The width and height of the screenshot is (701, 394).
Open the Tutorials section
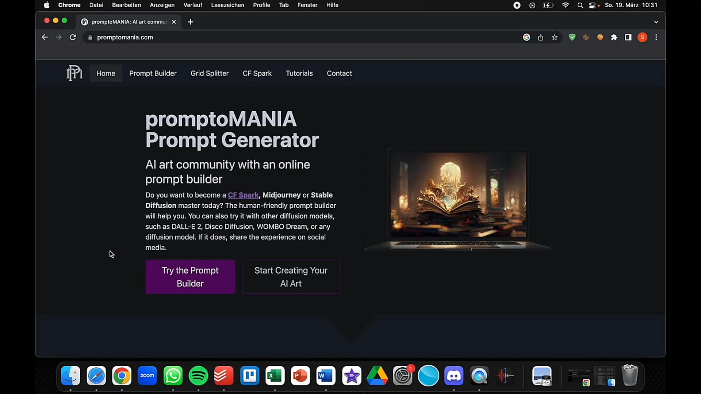click(299, 73)
